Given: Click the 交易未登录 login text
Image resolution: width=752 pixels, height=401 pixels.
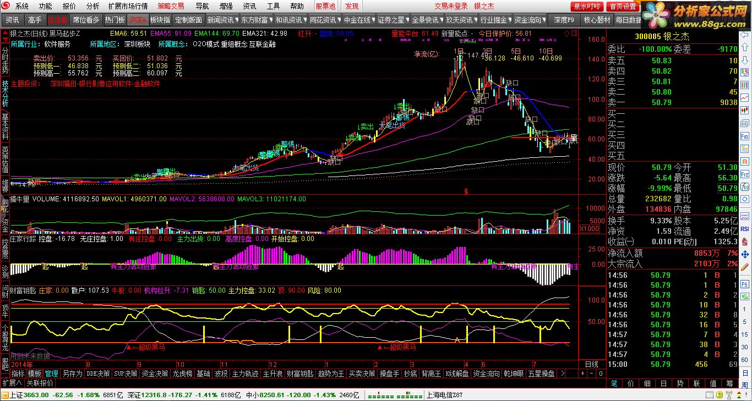Looking at the screenshot, I should click(x=451, y=6).
